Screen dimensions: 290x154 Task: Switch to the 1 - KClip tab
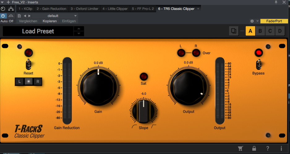click(x=25, y=9)
